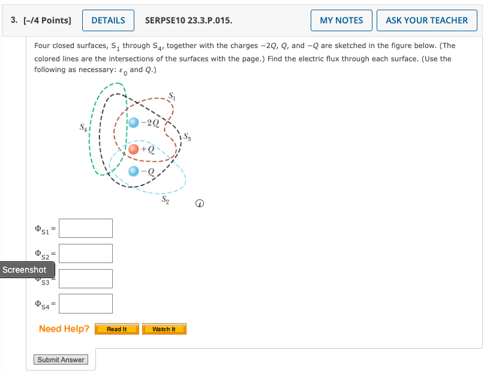Image resolution: width=484 pixels, height=373 pixels.
Task: Open MY NOTES for this question
Action: [x=341, y=20]
